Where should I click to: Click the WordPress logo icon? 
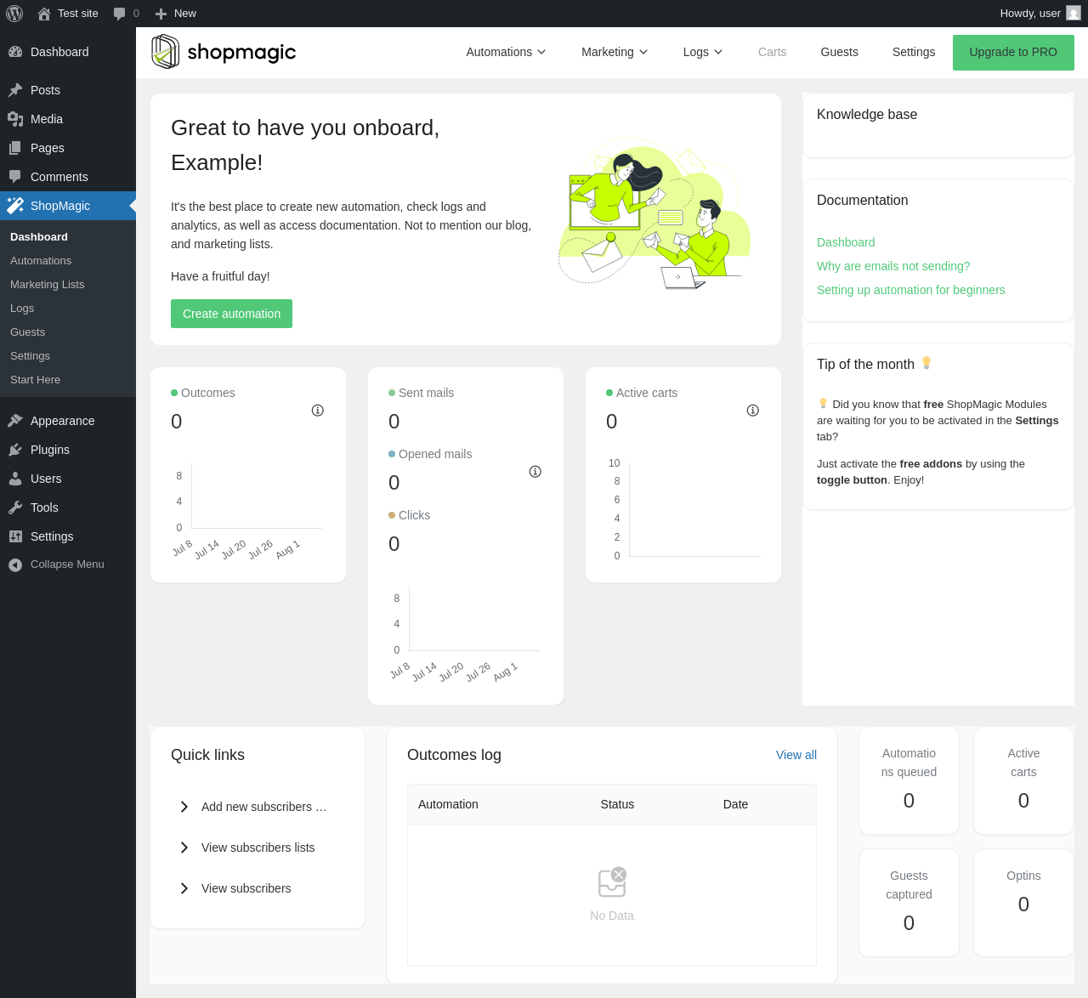(x=14, y=14)
